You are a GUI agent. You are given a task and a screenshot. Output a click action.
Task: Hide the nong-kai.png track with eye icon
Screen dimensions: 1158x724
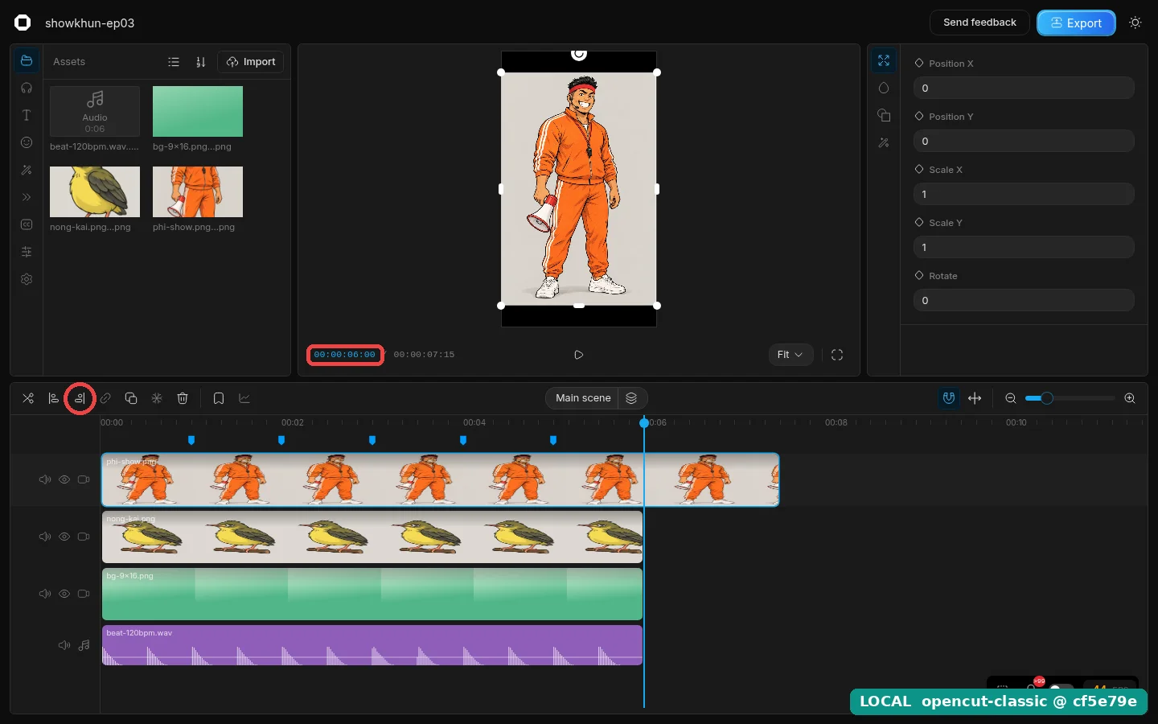tap(64, 537)
